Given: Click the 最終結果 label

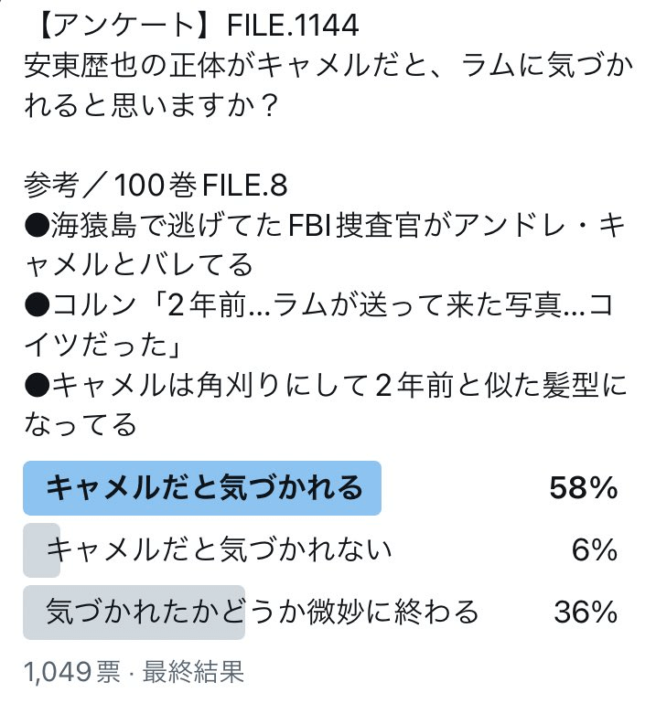Looking at the screenshot, I should (x=194, y=672).
